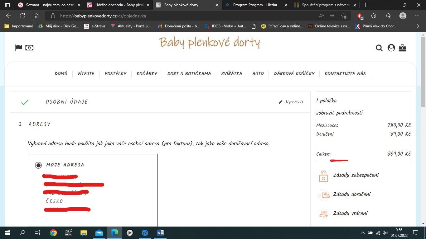Open Zásady doručení link
Viewport: 426px width, 239px height.
(x=352, y=194)
